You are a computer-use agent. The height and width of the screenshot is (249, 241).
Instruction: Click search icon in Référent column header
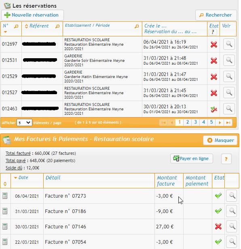57,26
